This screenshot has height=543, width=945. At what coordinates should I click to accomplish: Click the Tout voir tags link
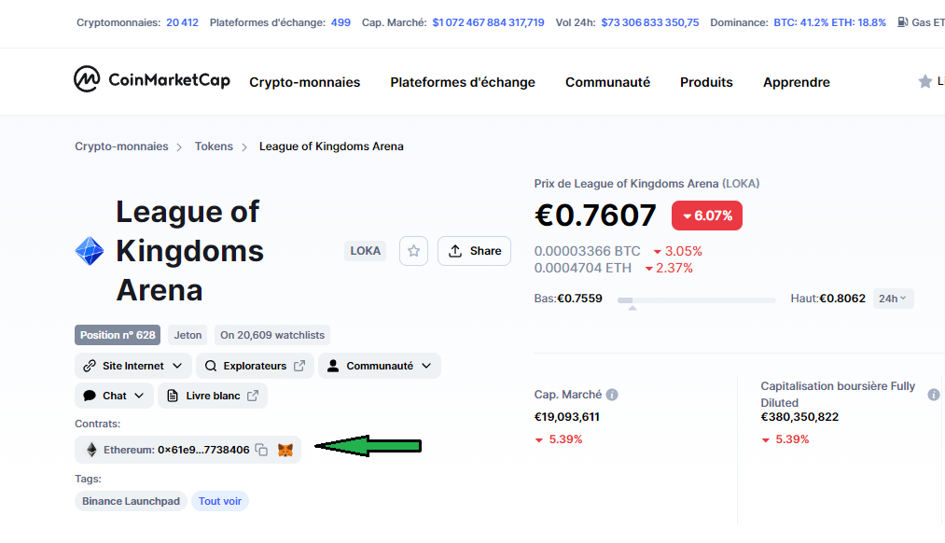point(220,501)
